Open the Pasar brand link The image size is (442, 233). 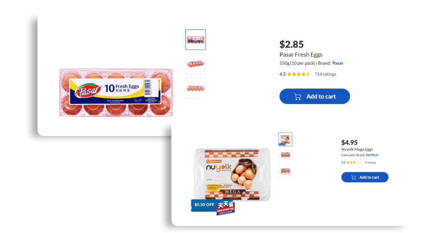[338, 63]
